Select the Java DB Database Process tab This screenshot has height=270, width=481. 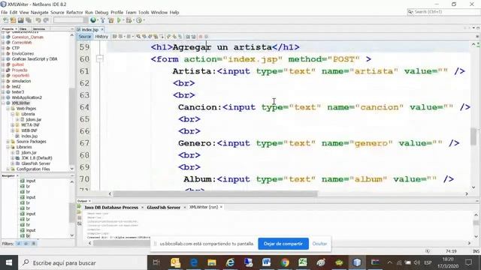(111, 207)
